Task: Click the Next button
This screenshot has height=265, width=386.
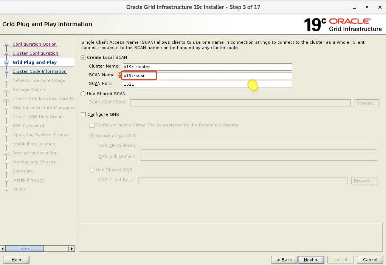Action: point(311,260)
